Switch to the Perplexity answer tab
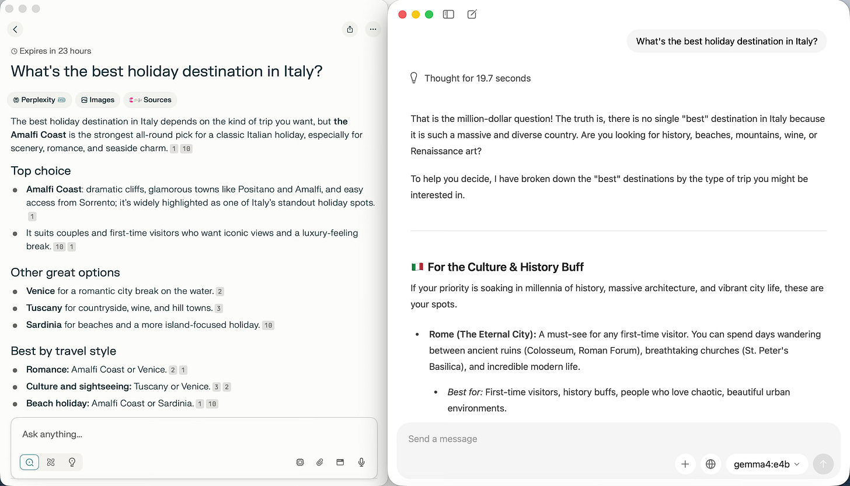 click(x=39, y=100)
